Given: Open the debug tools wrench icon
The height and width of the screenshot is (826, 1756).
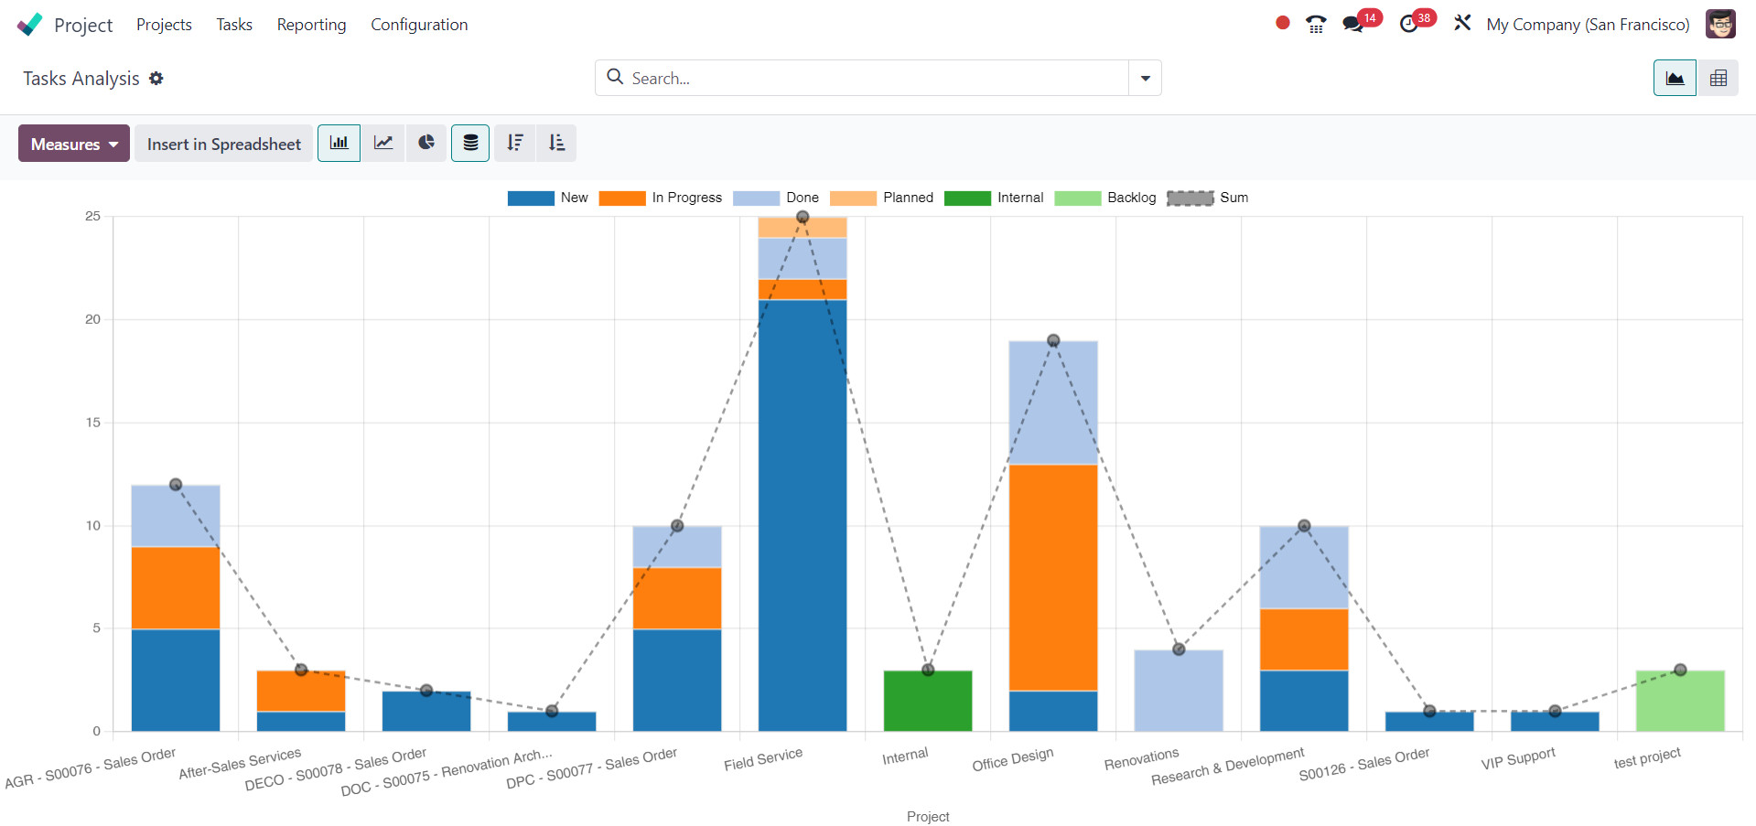Looking at the screenshot, I should 1462,24.
